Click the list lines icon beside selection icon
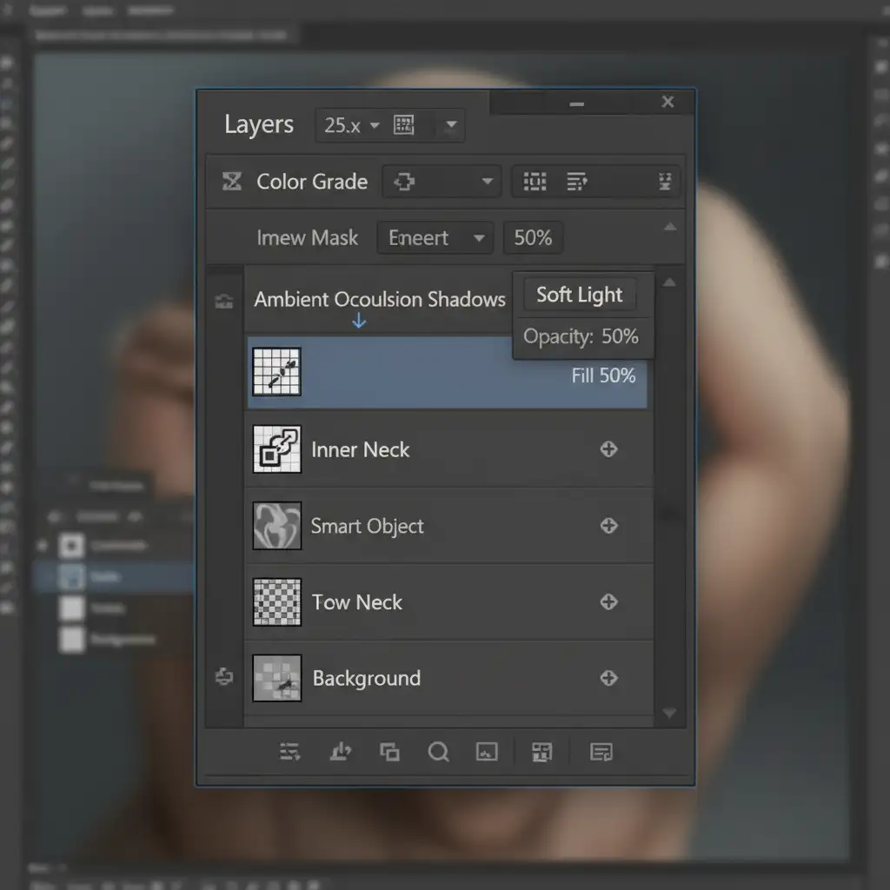 point(577,182)
